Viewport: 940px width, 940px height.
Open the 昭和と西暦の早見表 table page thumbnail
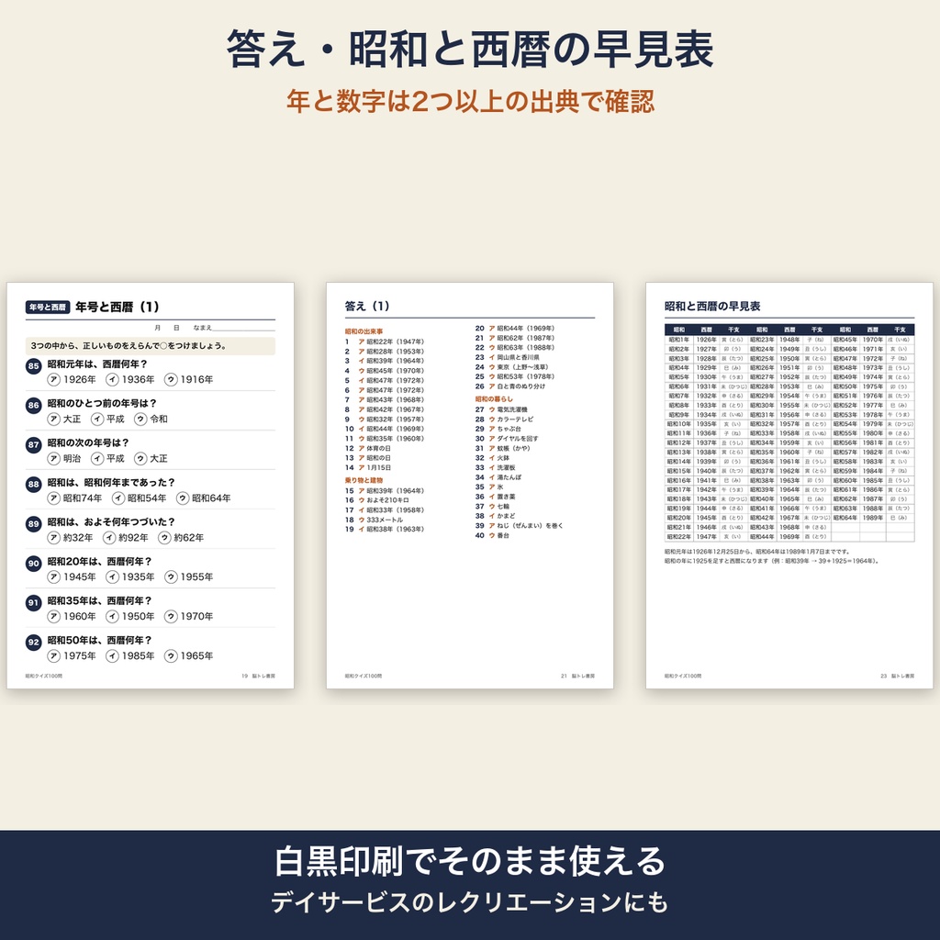tap(789, 486)
